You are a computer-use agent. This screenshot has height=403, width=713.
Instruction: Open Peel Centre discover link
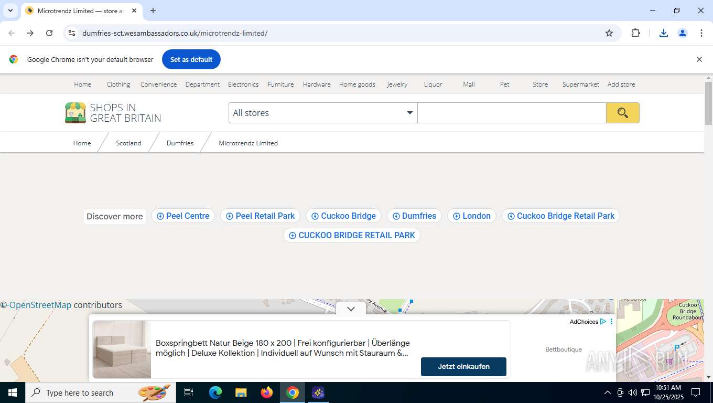point(183,216)
